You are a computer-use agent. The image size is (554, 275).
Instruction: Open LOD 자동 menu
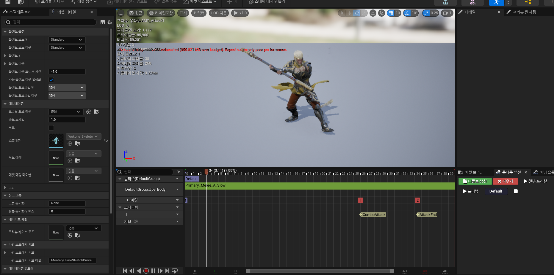point(219,13)
